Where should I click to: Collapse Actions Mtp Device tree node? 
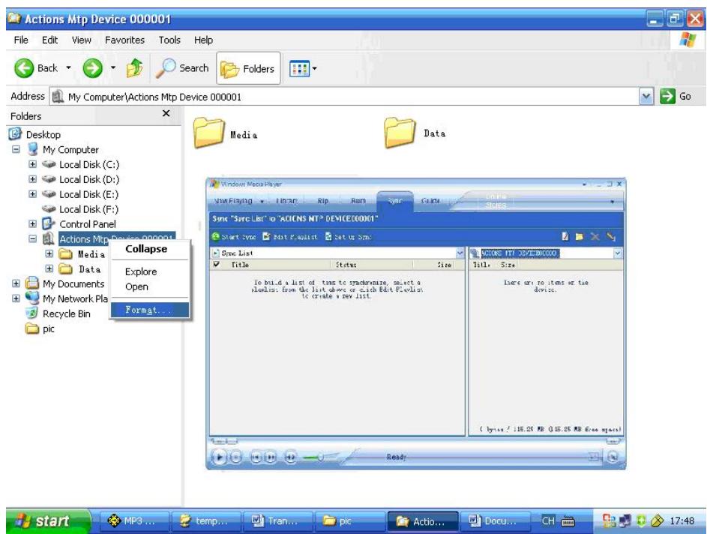[32, 238]
